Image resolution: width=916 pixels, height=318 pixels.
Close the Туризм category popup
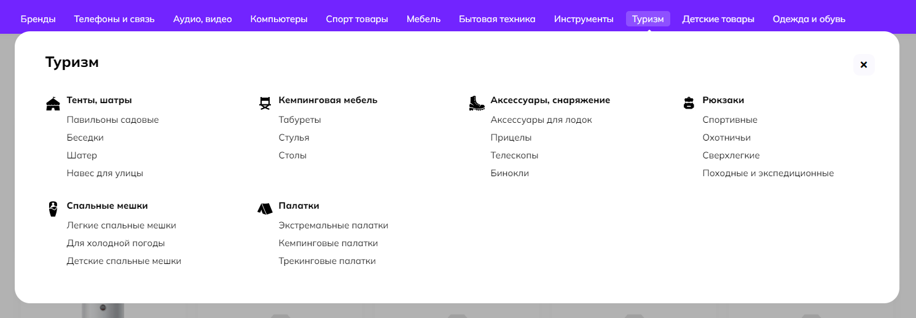click(x=863, y=64)
